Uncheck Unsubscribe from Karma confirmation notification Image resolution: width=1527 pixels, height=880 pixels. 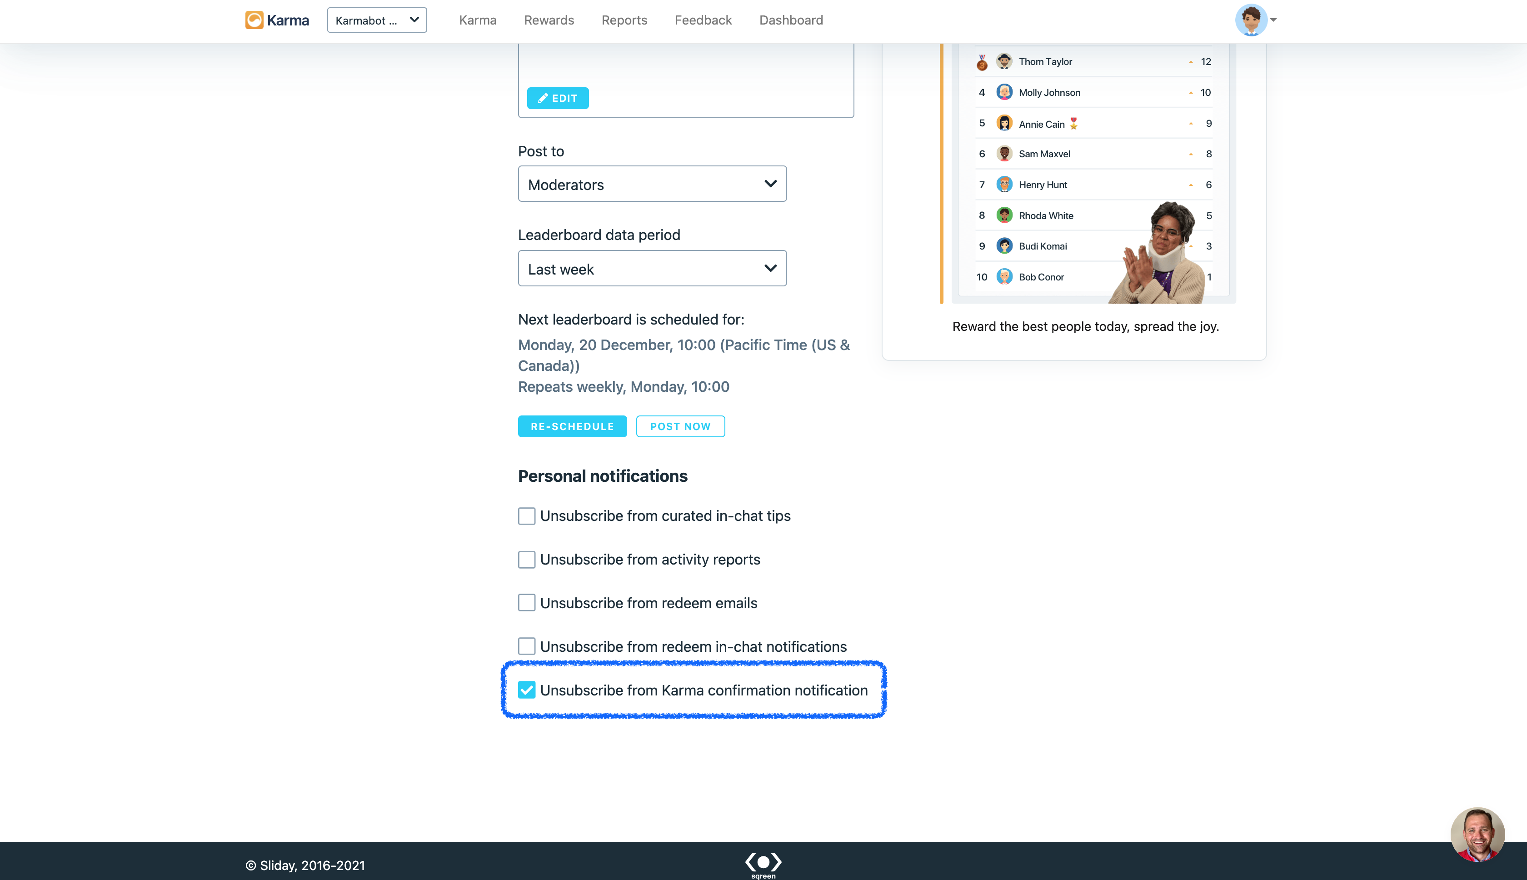[526, 690]
